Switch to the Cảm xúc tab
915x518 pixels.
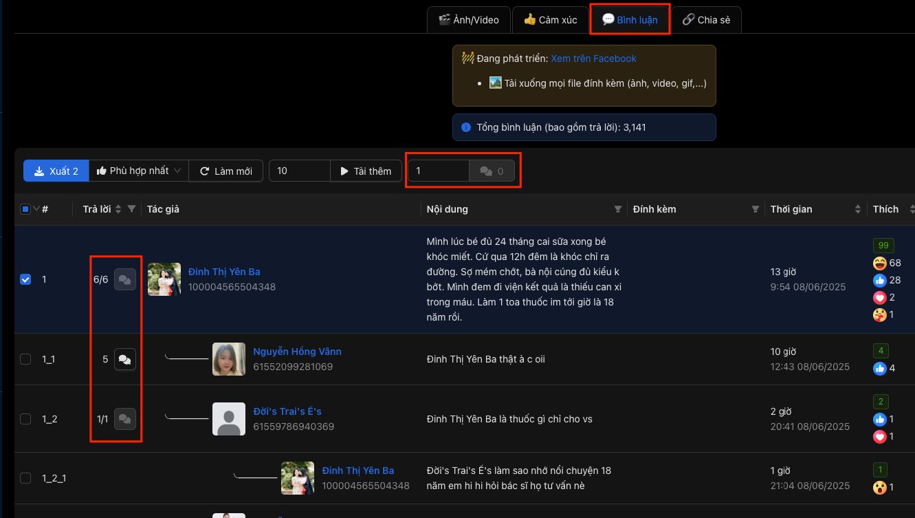click(550, 20)
